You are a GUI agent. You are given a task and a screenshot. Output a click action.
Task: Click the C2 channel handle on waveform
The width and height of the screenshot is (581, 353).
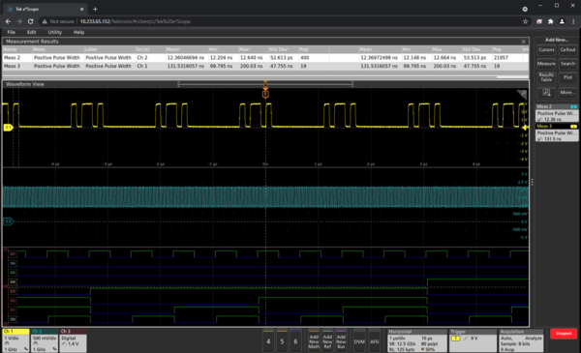pyautogui.click(x=8, y=221)
